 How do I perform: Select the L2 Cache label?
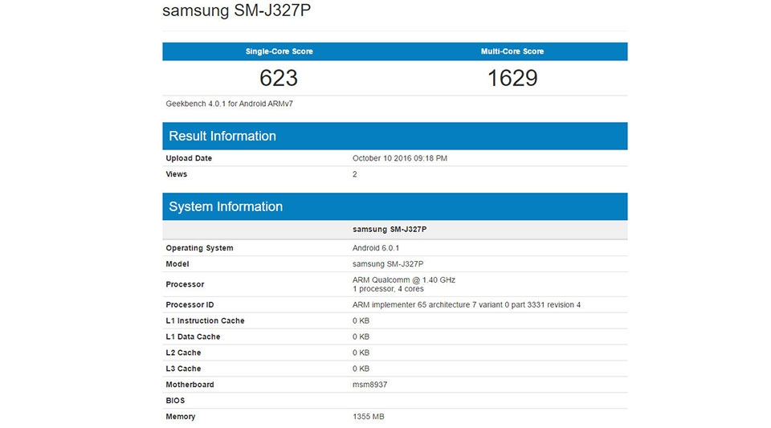point(183,353)
